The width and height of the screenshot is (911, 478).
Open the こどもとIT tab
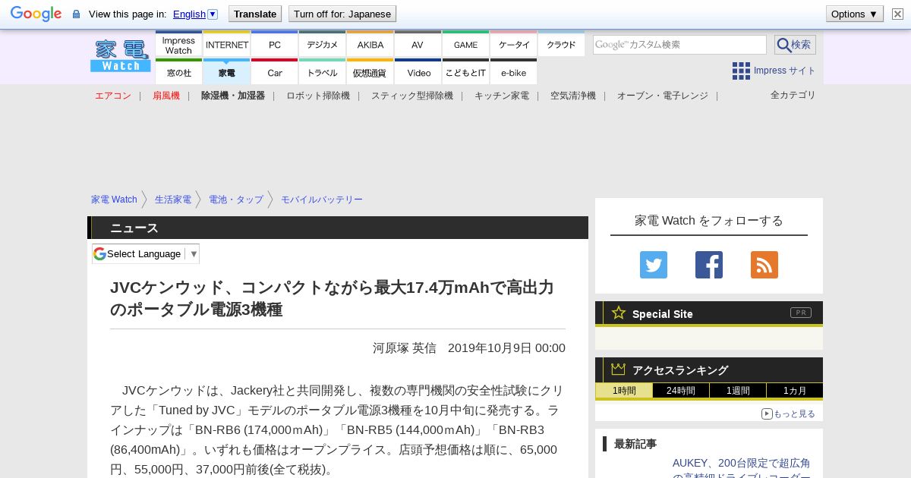point(466,72)
